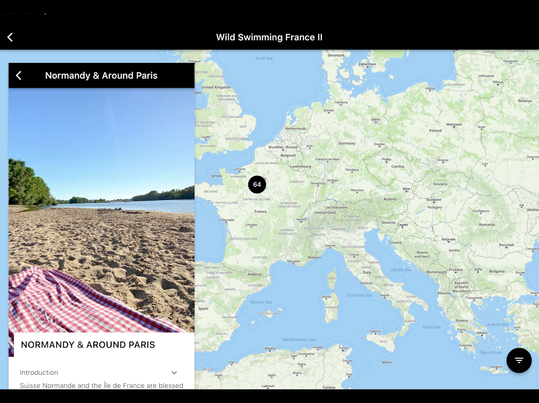
Task: Click the Spain label on map
Action: [203, 309]
